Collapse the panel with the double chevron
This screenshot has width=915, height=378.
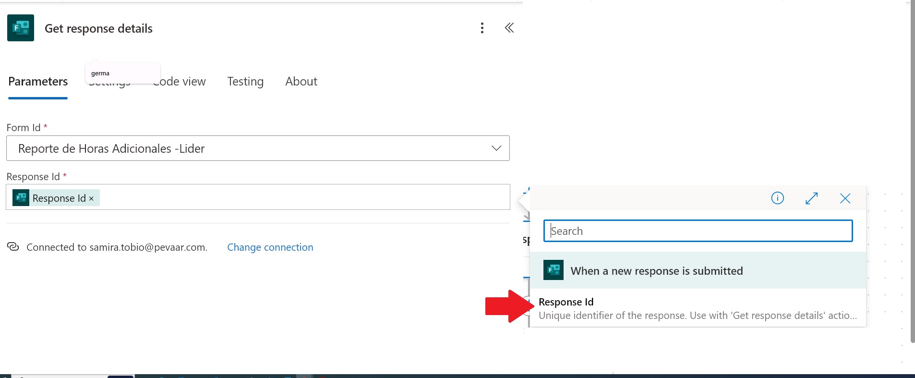[509, 28]
